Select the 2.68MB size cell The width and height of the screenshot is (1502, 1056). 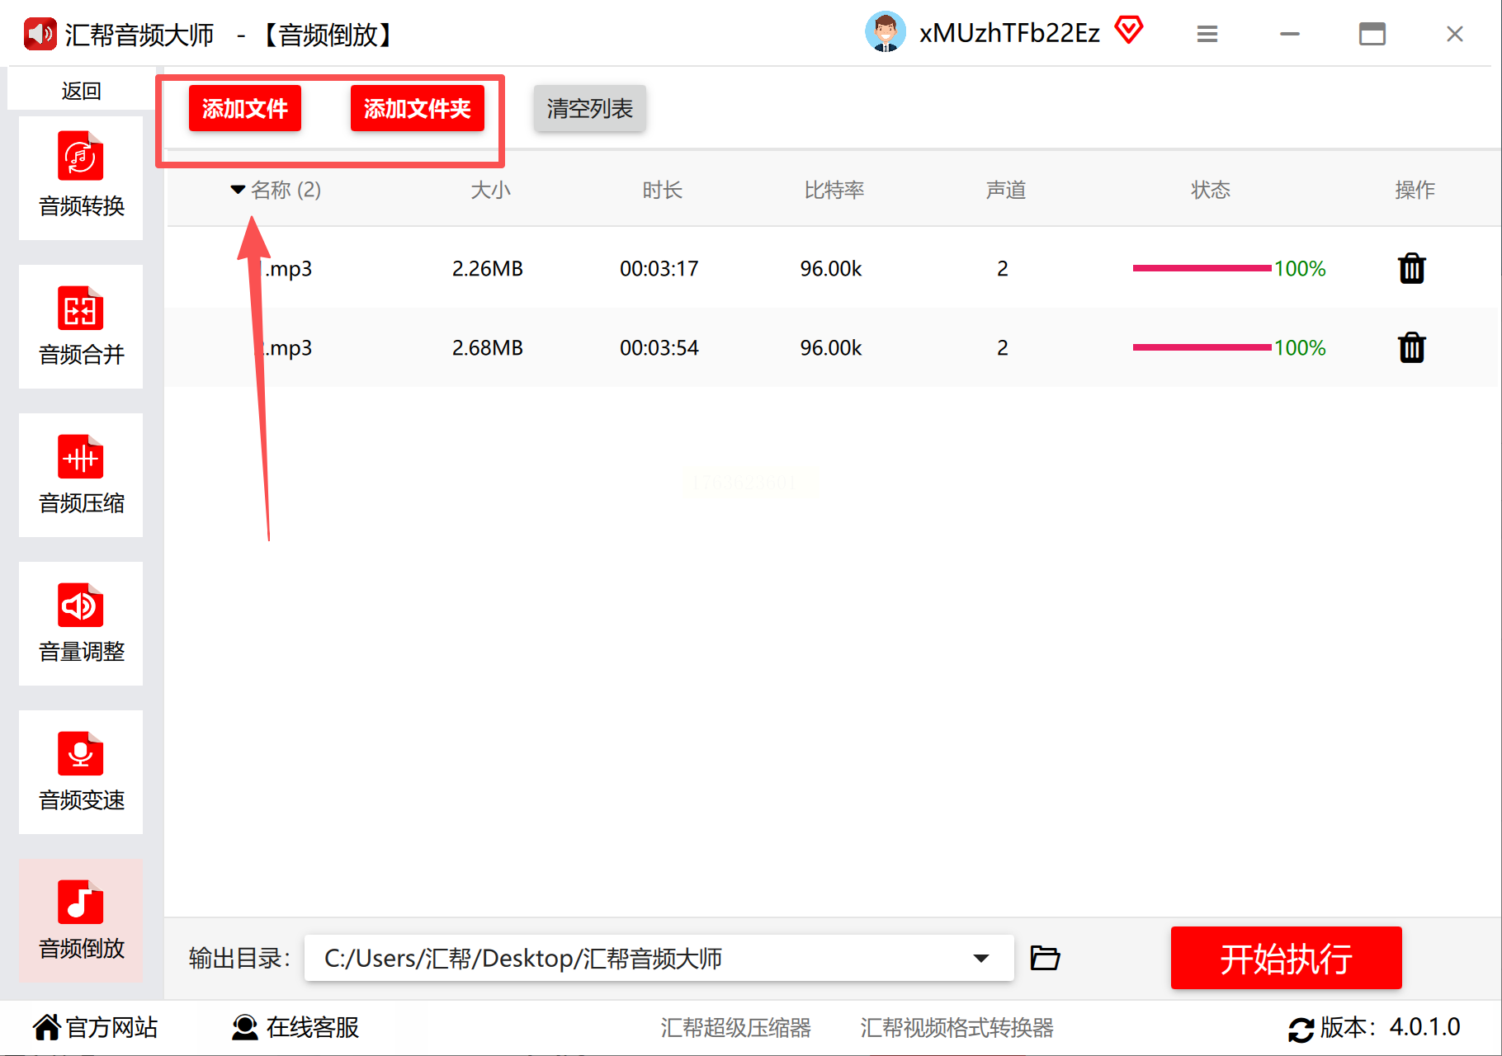[488, 348]
